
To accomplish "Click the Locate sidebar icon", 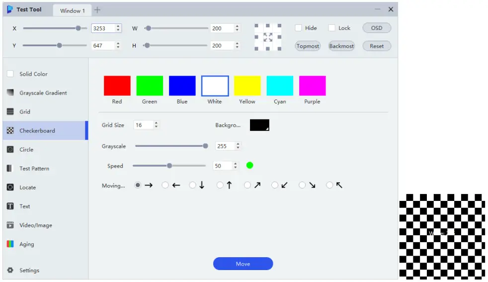I will tap(10, 188).
